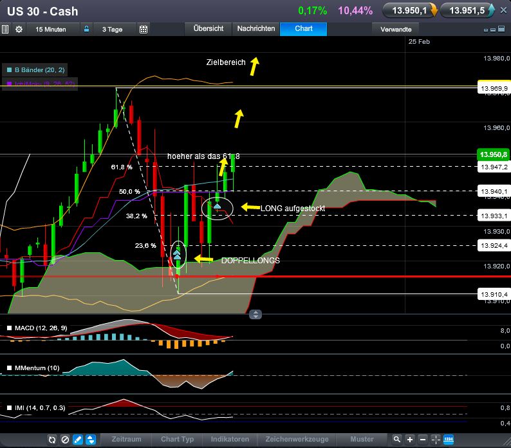Select the large window size icon

(x=501, y=29)
